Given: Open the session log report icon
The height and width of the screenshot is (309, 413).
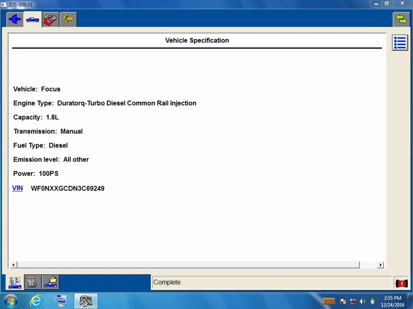Looking at the screenshot, I should (32, 282).
